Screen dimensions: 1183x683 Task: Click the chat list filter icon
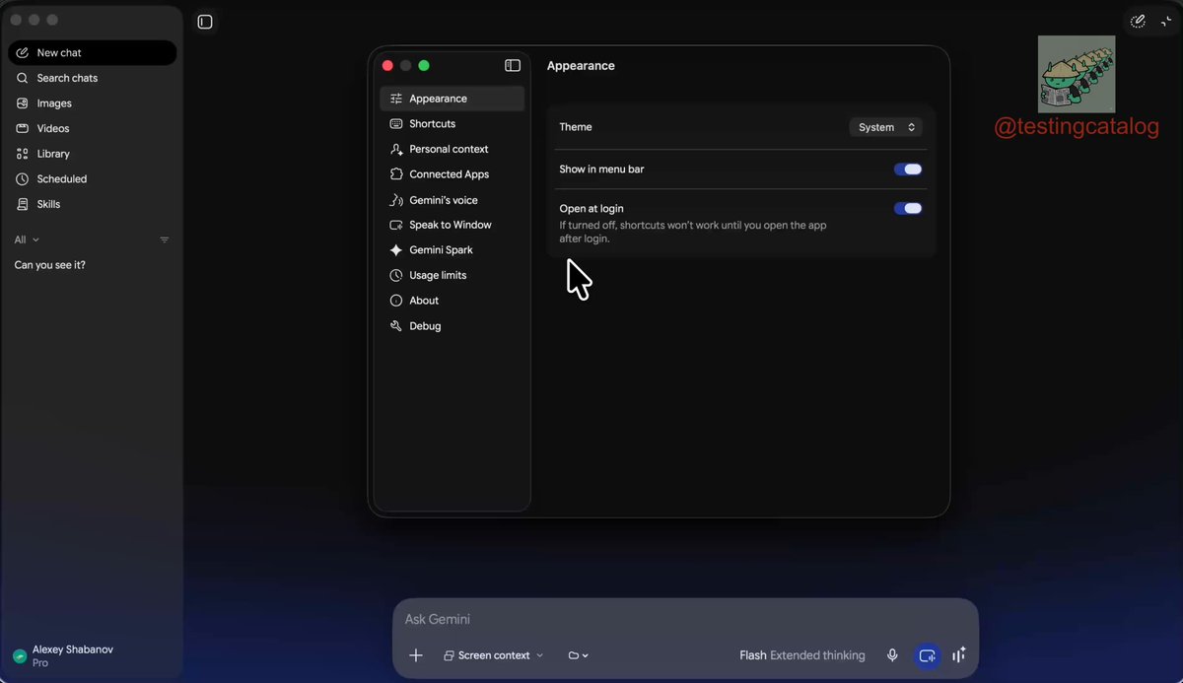click(165, 239)
